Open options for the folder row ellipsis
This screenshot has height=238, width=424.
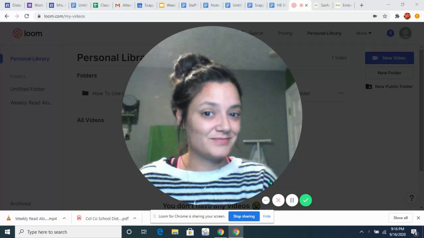(341, 93)
